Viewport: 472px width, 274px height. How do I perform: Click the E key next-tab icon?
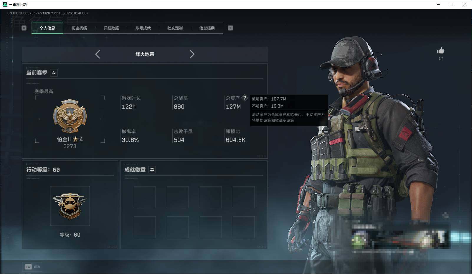pos(230,28)
